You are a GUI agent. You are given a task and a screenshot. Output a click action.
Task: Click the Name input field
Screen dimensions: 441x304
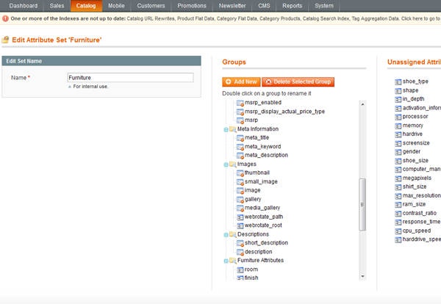(129, 77)
